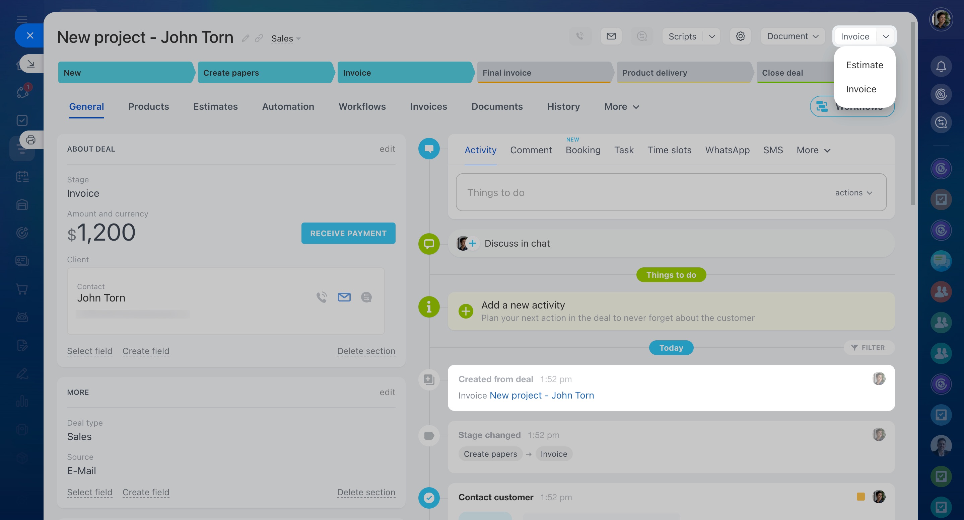Copy deal link via chain icon

(x=259, y=38)
